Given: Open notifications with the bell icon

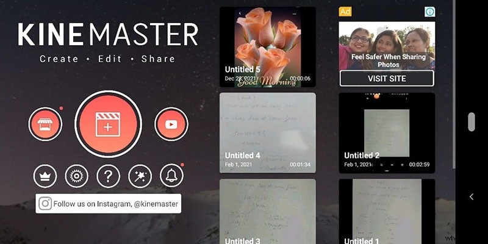Looking at the screenshot, I should (x=171, y=176).
